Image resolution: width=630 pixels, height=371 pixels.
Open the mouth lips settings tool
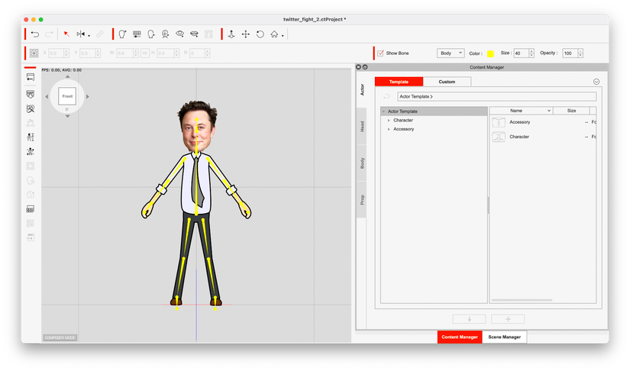click(194, 34)
